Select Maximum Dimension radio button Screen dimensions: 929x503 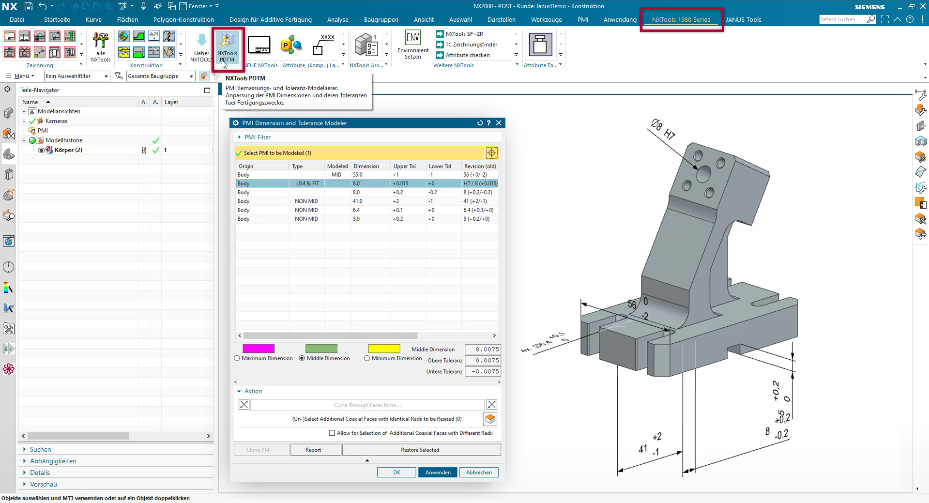point(237,358)
